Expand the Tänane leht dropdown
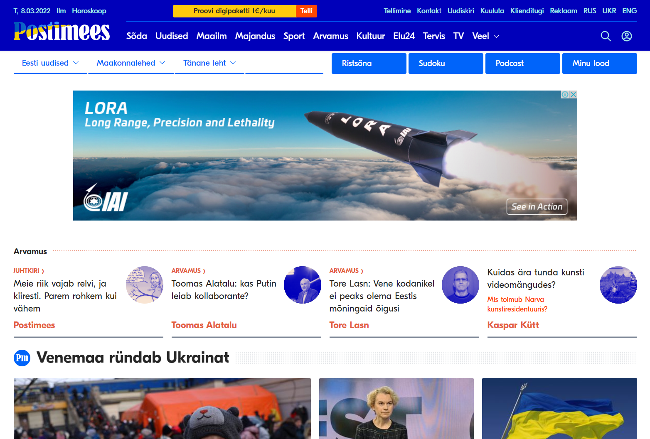 click(x=209, y=63)
